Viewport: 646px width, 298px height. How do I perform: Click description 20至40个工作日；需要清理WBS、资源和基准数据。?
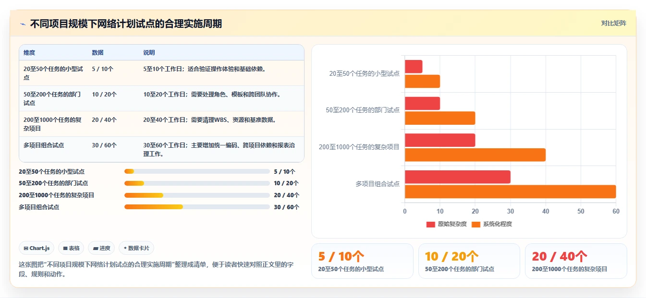tap(209, 119)
